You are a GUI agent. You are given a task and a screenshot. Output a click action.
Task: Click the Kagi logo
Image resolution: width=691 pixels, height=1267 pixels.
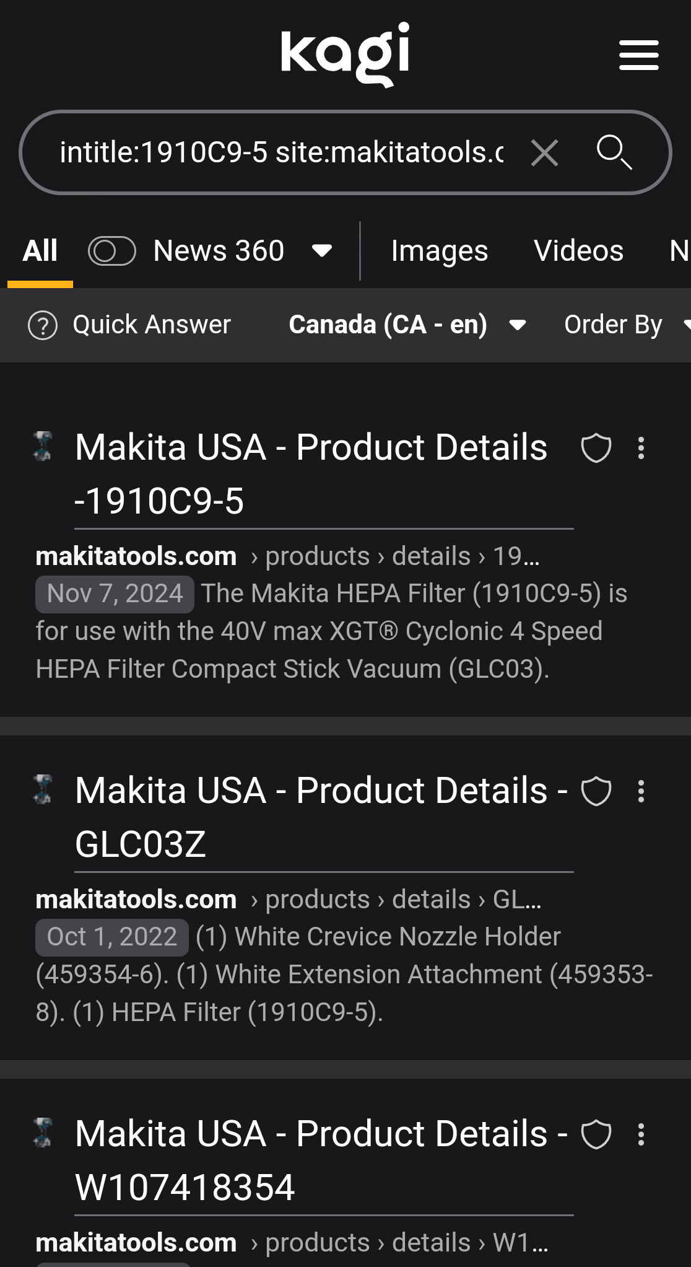[x=345, y=55]
